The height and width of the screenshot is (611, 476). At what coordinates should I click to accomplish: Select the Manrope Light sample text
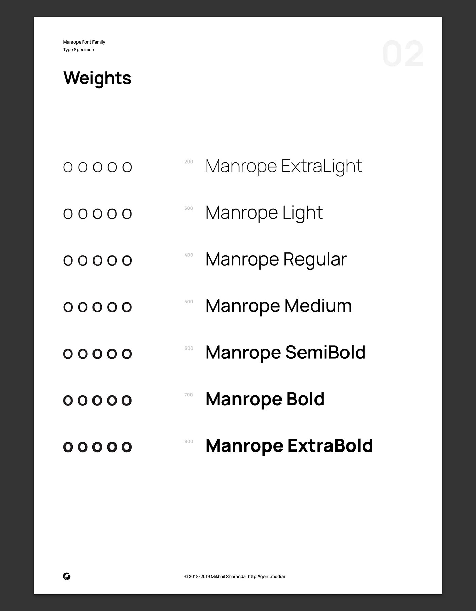tap(264, 213)
